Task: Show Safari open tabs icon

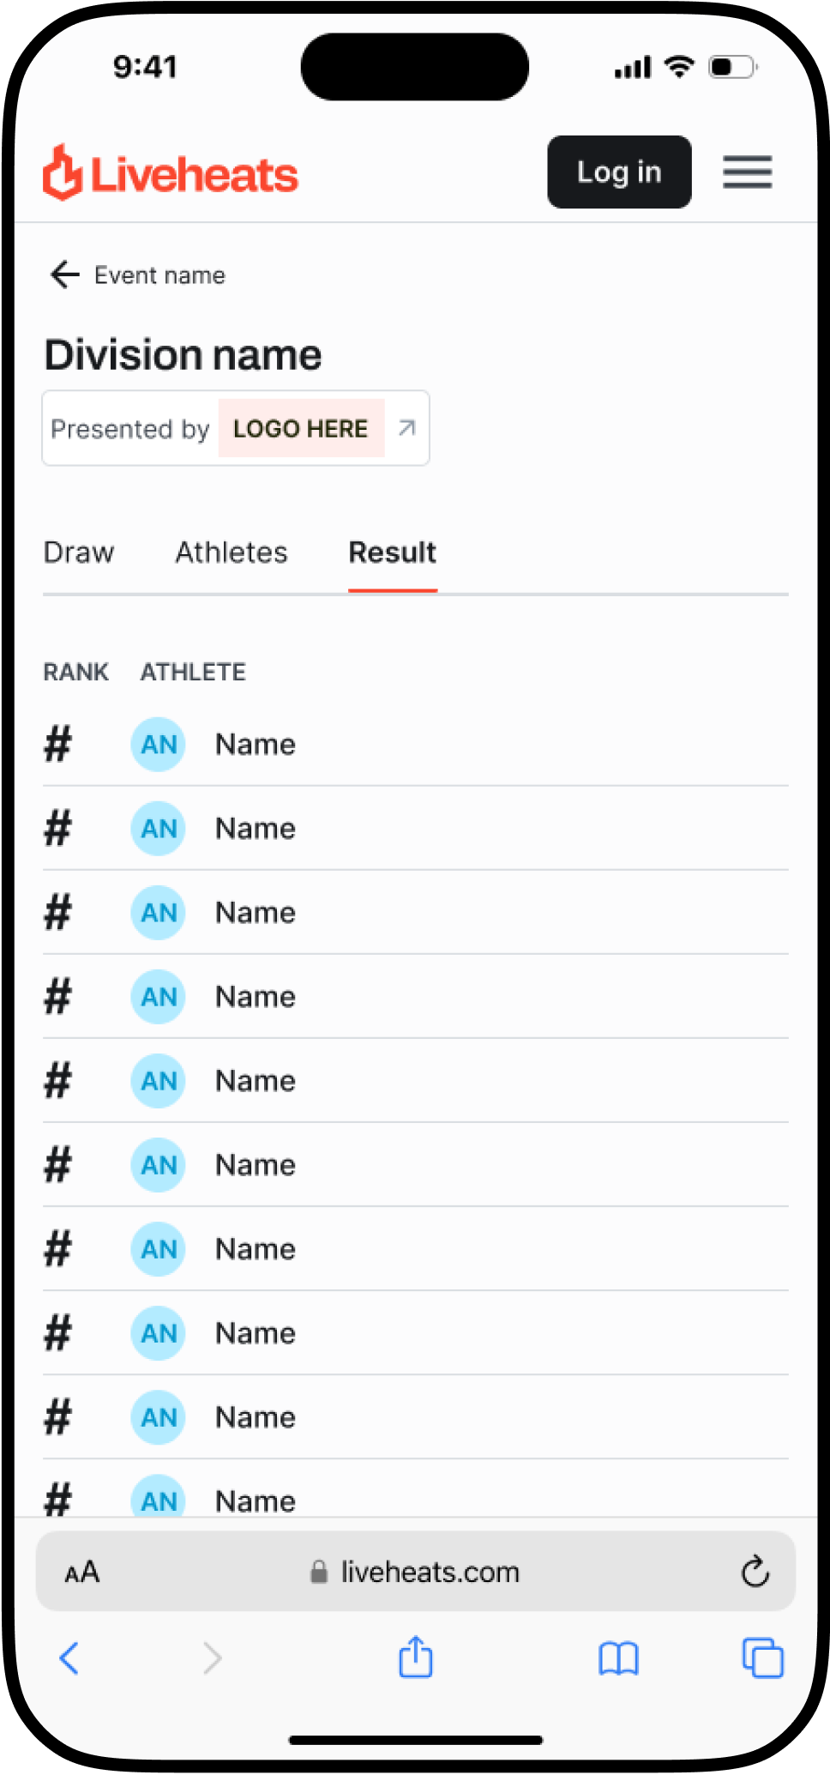Action: click(x=762, y=1657)
